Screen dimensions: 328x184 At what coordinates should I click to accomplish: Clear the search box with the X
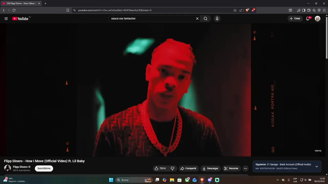197,19
